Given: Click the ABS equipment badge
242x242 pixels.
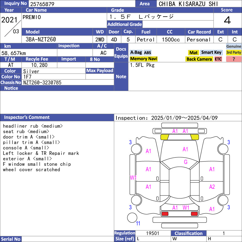Looking at the screenshot, I should click(147, 53).
